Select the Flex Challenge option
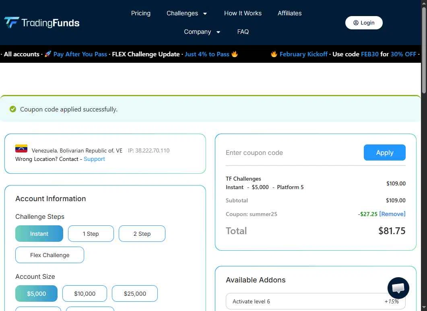Screen dimensions: 427x311 50,255
